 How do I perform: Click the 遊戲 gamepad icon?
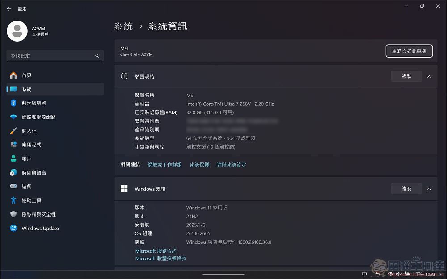coord(13,186)
